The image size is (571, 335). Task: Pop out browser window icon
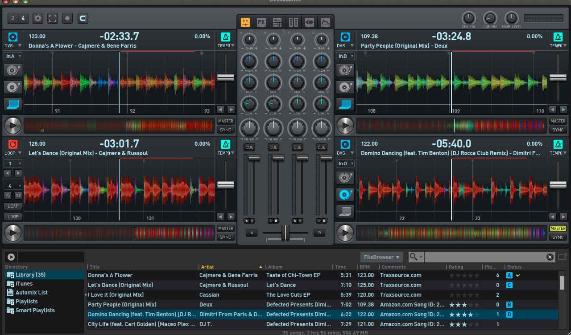562,257
